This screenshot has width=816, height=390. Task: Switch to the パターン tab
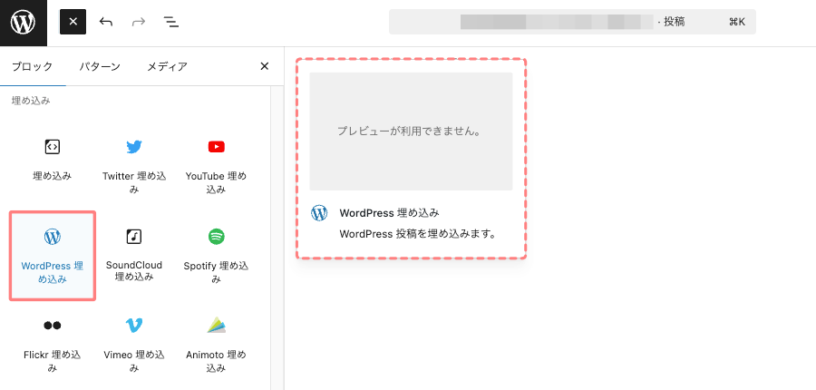[100, 66]
